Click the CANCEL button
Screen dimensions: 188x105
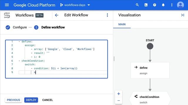[48, 100]
